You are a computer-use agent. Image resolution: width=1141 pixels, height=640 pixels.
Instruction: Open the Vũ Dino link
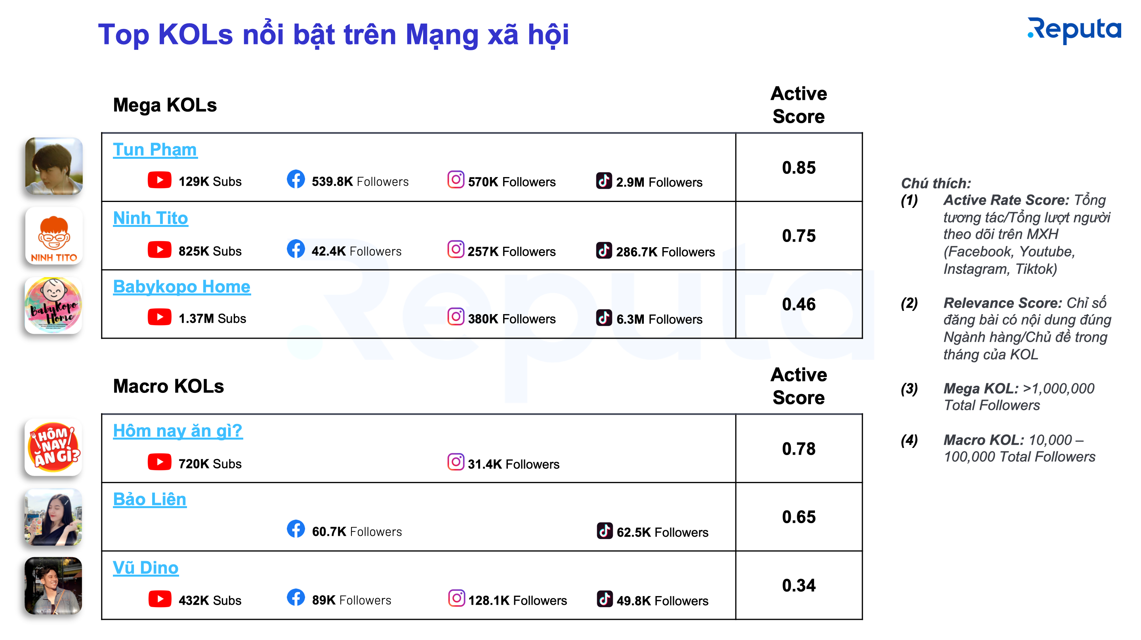146,568
